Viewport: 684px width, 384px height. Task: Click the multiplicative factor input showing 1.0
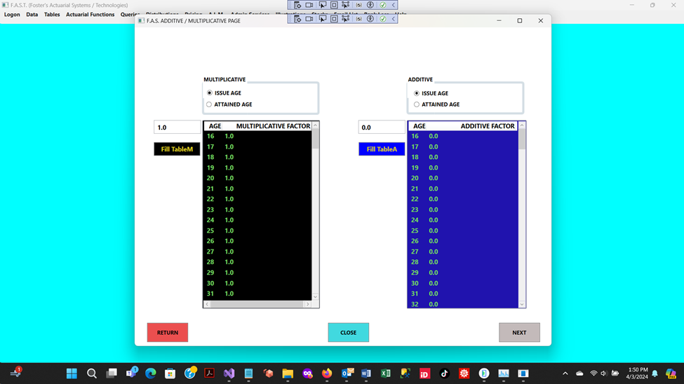(x=177, y=128)
